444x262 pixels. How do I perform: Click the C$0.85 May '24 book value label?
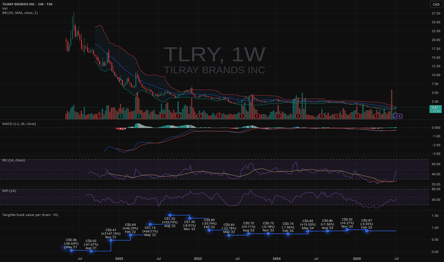pos(308,224)
